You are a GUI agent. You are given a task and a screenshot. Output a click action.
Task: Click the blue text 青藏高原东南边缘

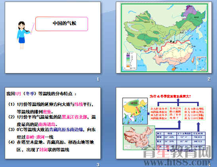tap(66, 129)
